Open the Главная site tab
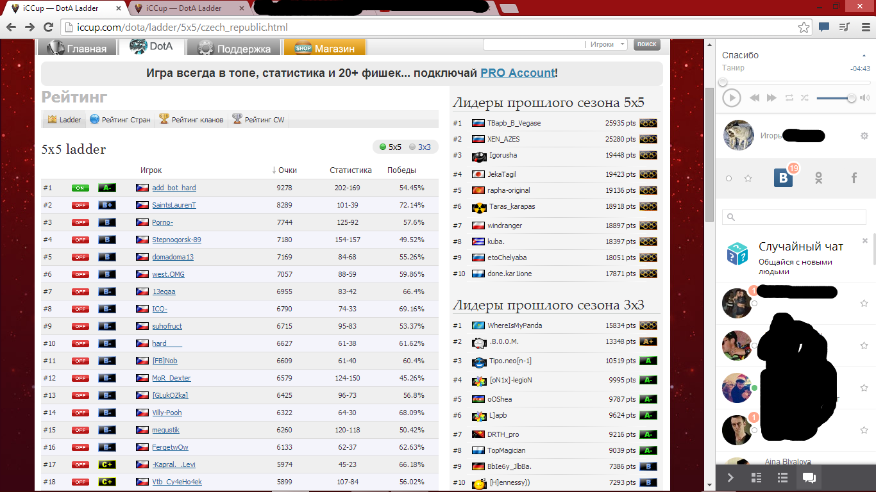The width and height of the screenshot is (876, 492). [x=76, y=48]
